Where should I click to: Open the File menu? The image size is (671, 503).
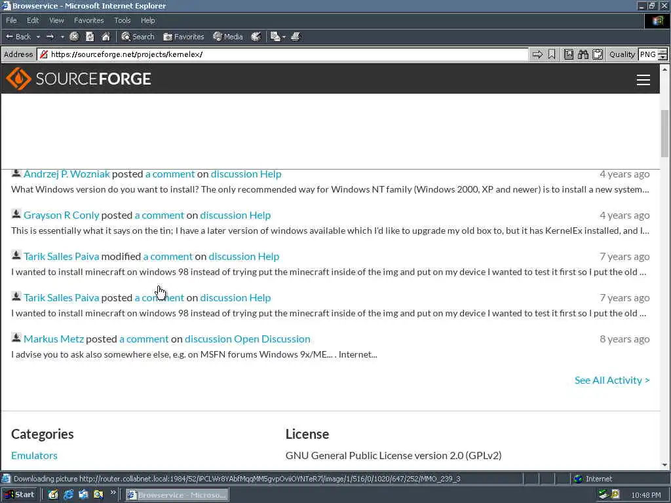(11, 20)
